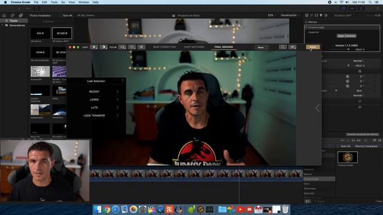Open Safari from the dock
Image resolution: width=383 pixels, height=215 pixels.
115,209
